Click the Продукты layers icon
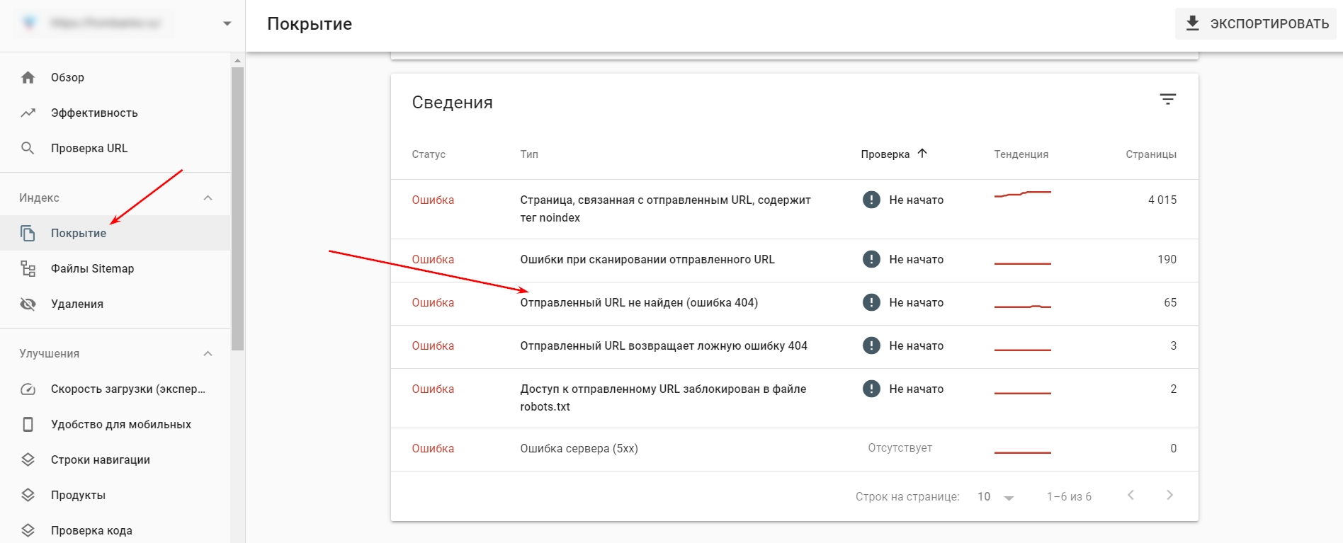 click(x=28, y=495)
